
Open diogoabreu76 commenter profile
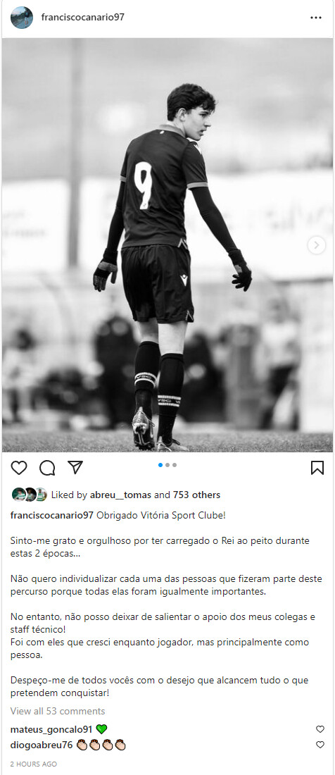click(42, 745)
